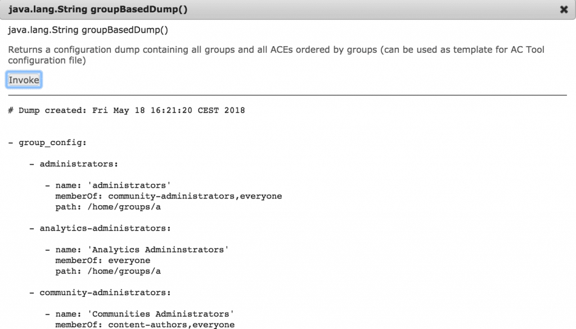
Task: Select the '- community-administrators:' entry
Action: coord(100,292)
